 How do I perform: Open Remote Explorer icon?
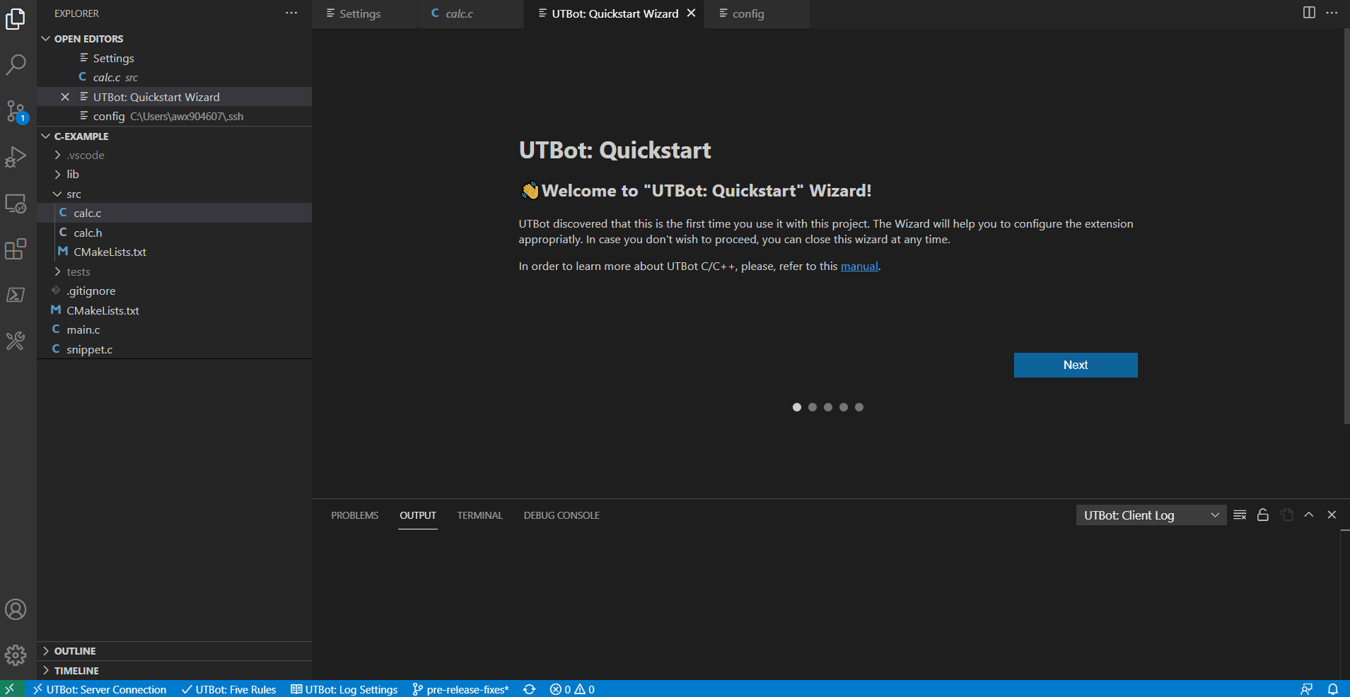coord(16,204)
